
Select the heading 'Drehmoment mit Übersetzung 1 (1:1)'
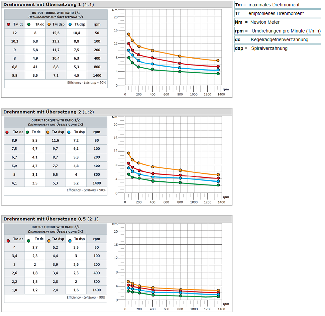click(48, 5)
